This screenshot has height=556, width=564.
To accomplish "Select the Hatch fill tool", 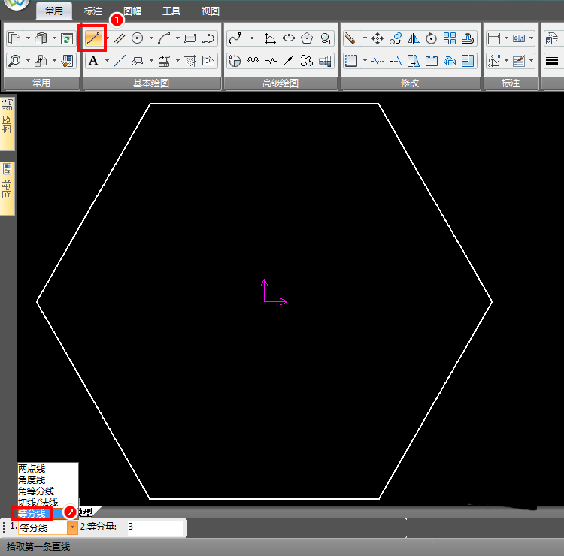I will tap(190, 61).
